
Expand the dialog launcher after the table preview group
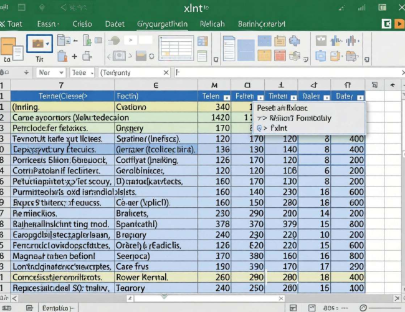[x=216, y=60]
